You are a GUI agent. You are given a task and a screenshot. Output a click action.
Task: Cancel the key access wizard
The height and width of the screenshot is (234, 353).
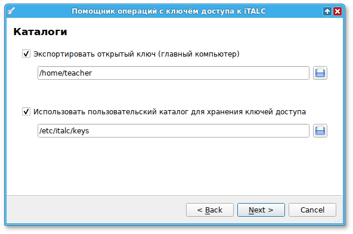pos(312,210)
